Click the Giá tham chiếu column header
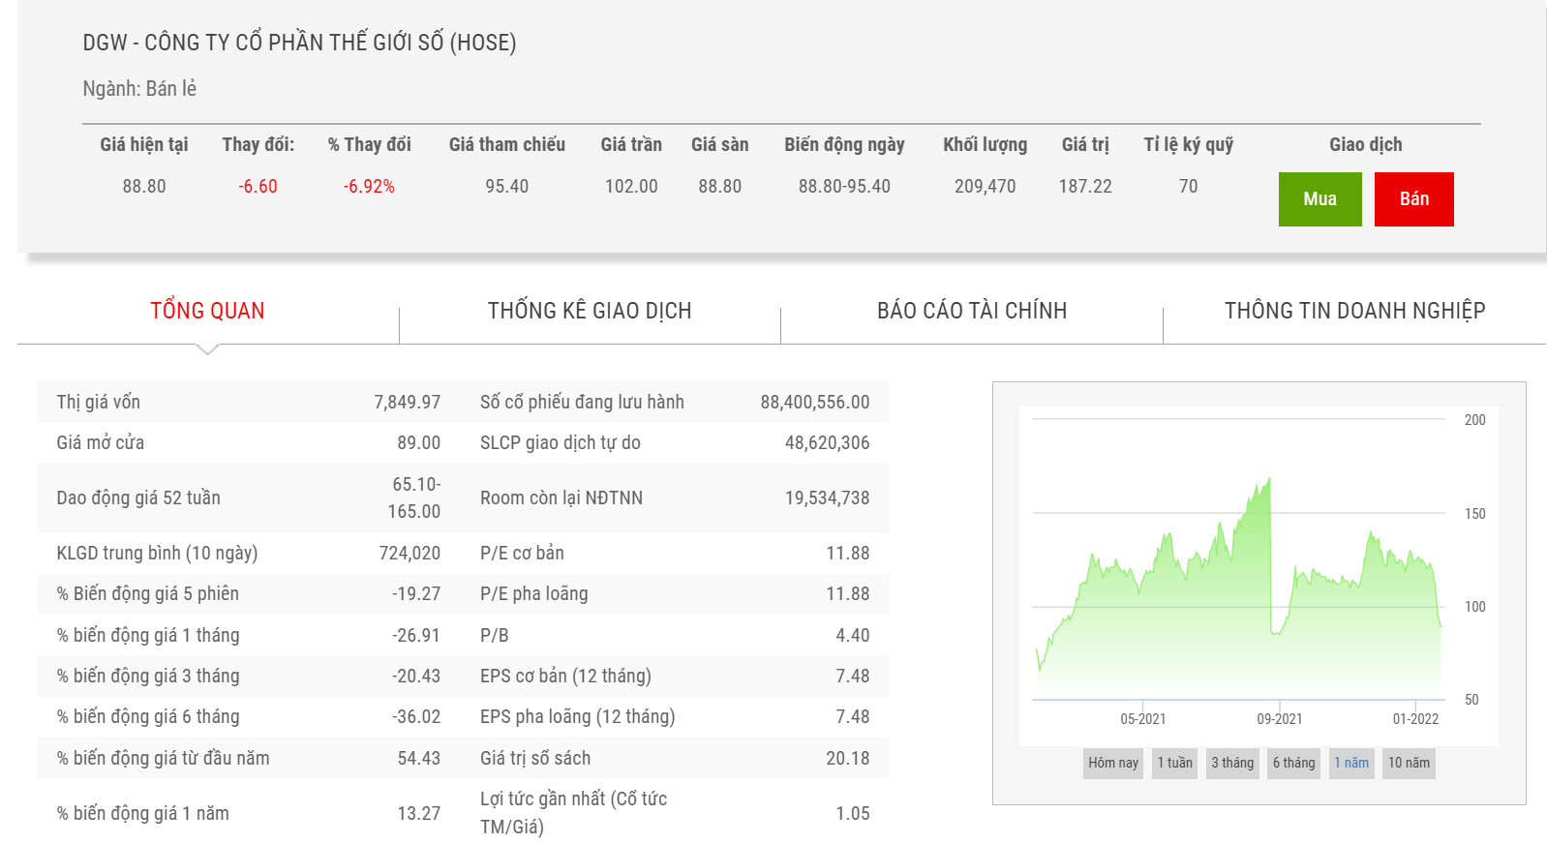Image resolution: width=1547 pixels, height=844 pixels. [507, 145]
